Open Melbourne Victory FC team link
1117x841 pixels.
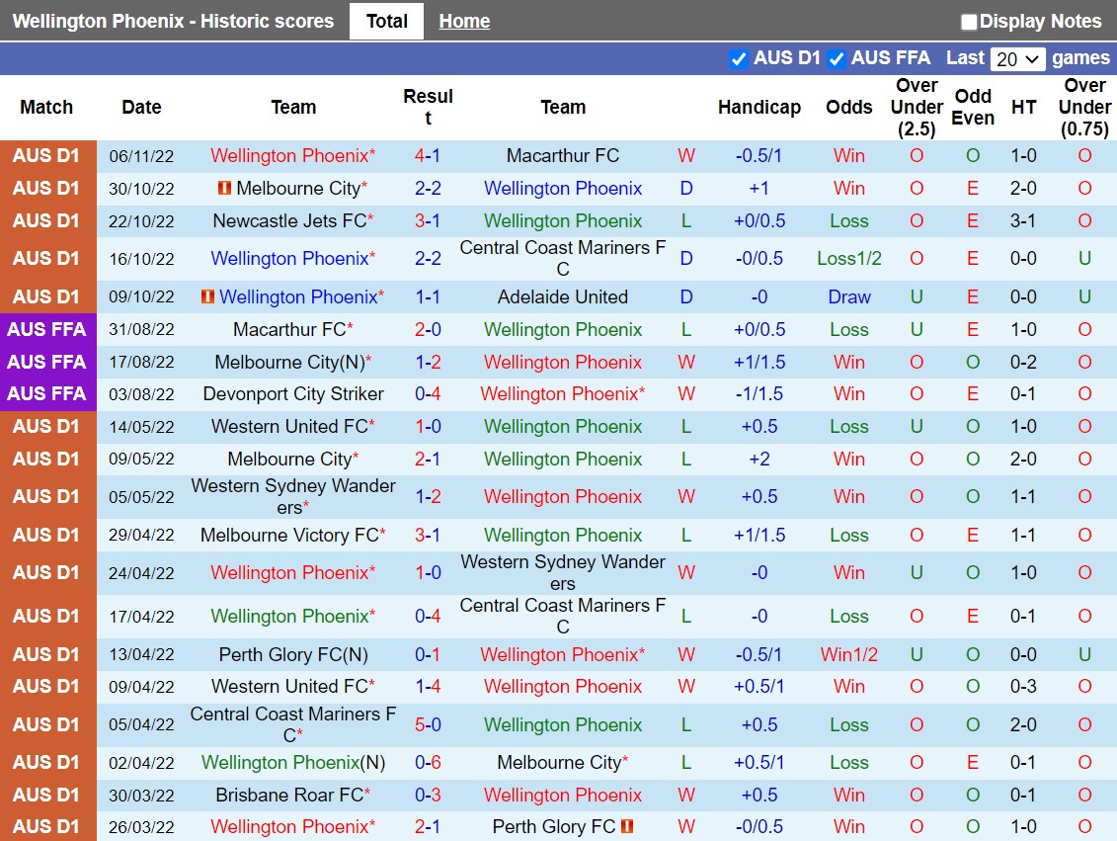289,536
